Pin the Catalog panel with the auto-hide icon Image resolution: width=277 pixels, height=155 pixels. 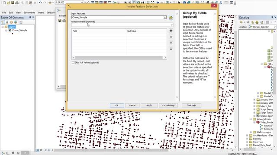(272, 17)
